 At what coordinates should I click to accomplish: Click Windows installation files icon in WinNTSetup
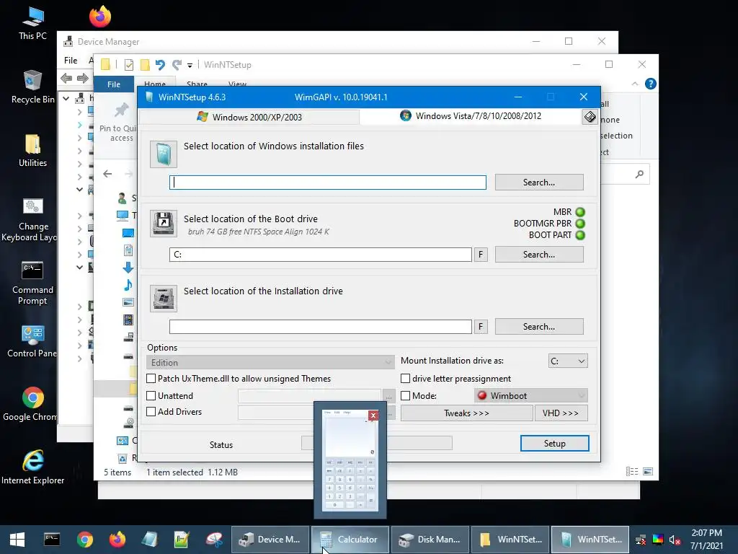pos(164,154)
